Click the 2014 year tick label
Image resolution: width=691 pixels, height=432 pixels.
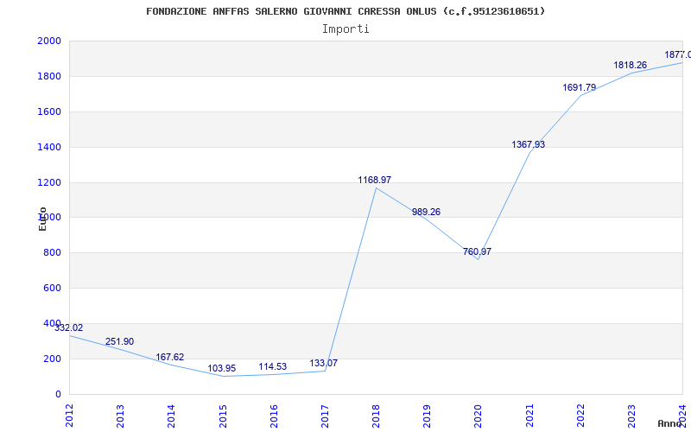click(x=171, y=416)
